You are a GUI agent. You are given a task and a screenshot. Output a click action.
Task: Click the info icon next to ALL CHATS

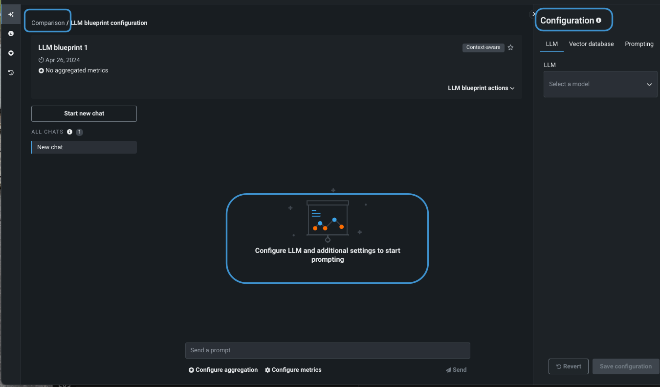pos(69,132)
